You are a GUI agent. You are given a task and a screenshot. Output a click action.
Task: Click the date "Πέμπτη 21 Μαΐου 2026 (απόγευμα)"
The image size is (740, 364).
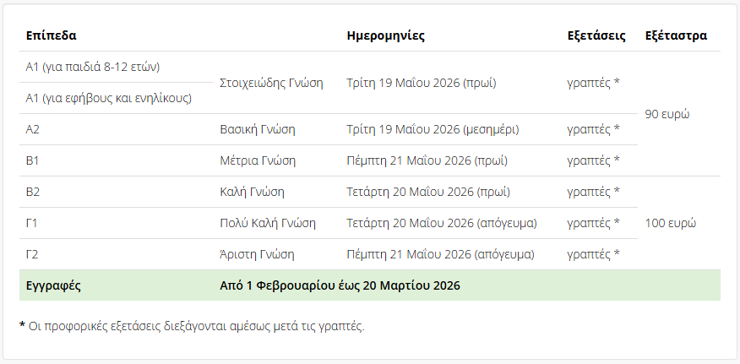pos(440,254)
